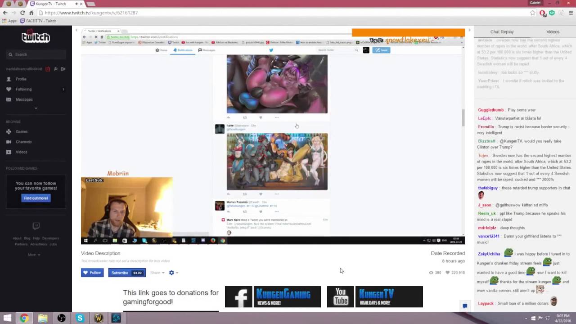
Task: Mute tab via speaker icon on tab
Action: 76,4
